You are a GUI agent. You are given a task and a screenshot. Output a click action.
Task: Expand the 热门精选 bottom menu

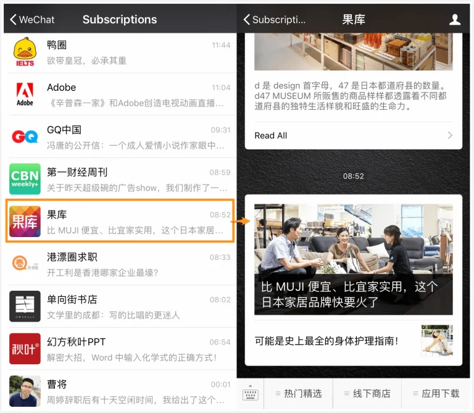coord(298,394)
